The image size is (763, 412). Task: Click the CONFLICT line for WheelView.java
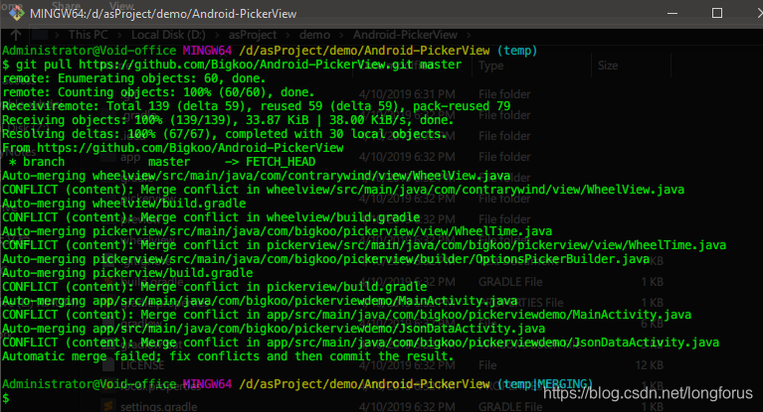343,190
